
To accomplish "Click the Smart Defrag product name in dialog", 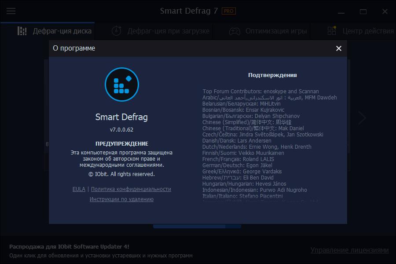I will pos(121,117).
